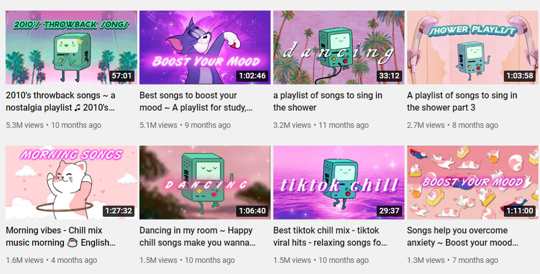Open the dancing palm trees video thumbnail
540x274 pixels.
pos(339,47)
